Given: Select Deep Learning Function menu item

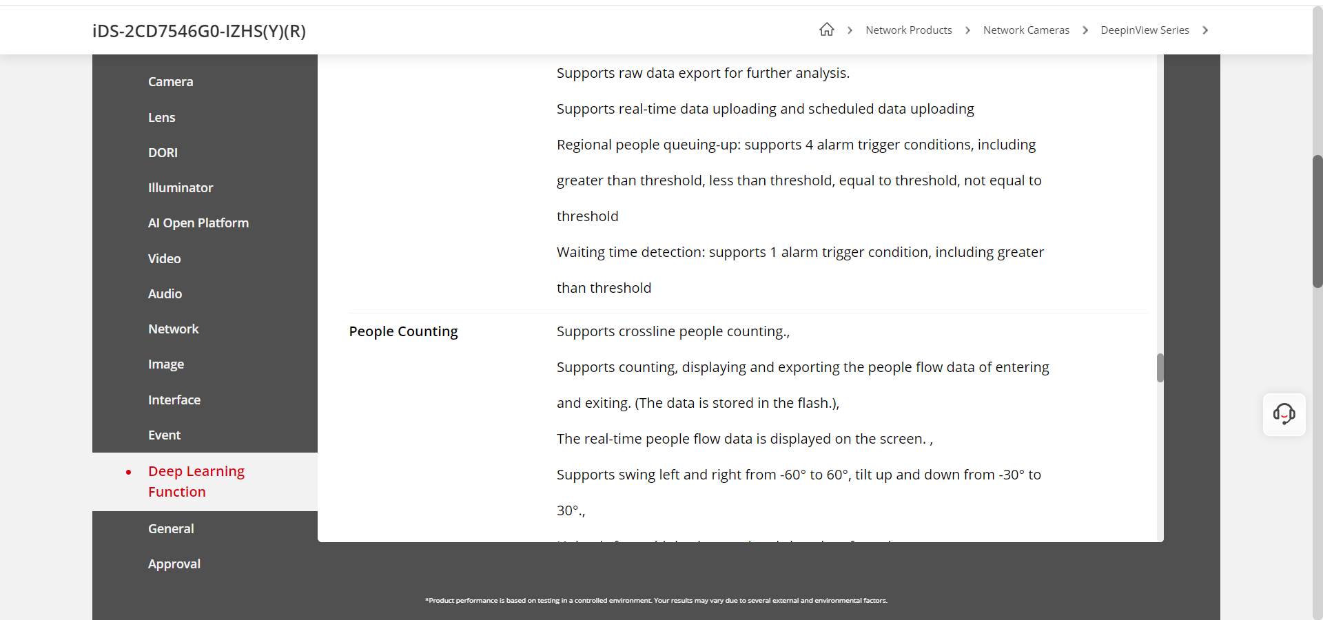Looking at the screenshot, I should coord(196,482).
